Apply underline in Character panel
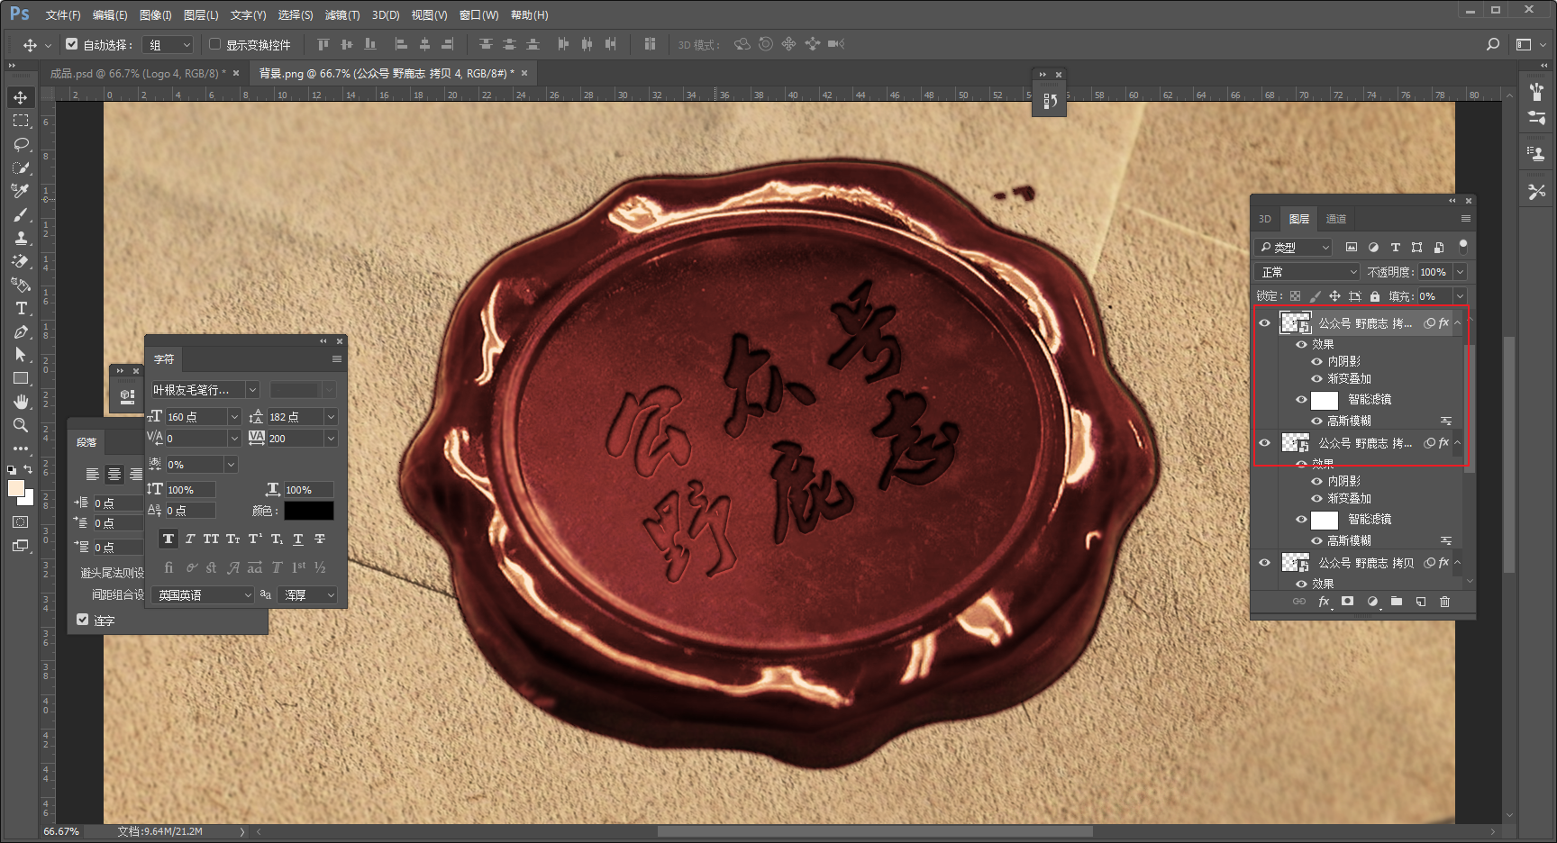 click(298, 539)
